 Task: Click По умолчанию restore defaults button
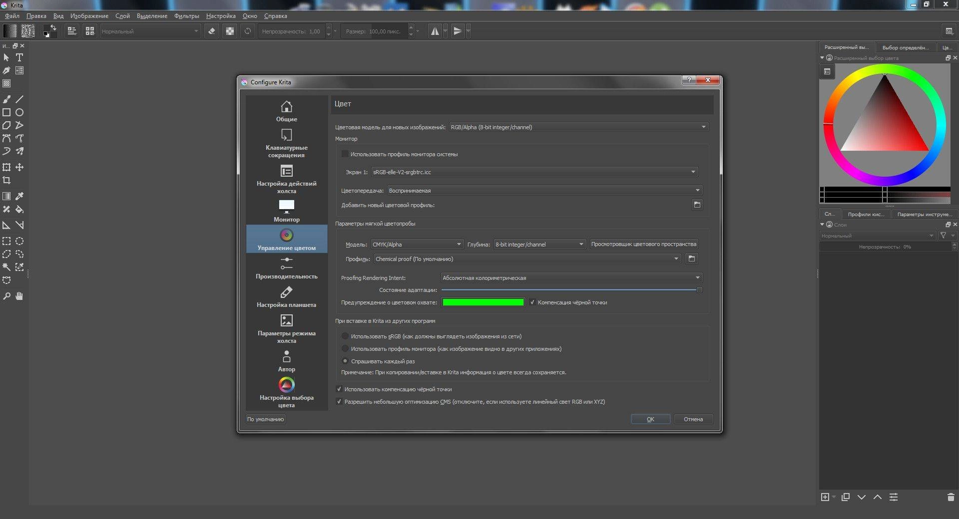tap(265, 419)
